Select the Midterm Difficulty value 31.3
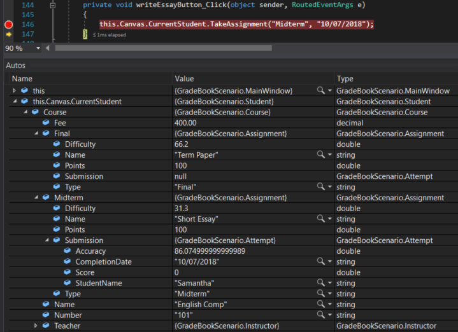Screen dimensions: 458x332 pos(182,209)
